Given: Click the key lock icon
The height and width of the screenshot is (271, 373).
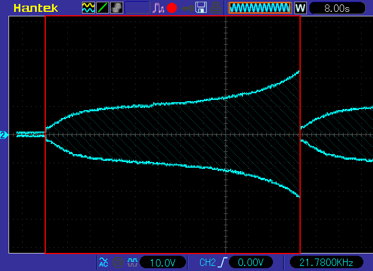Looking at the screenshot, I should coord(187,9).
